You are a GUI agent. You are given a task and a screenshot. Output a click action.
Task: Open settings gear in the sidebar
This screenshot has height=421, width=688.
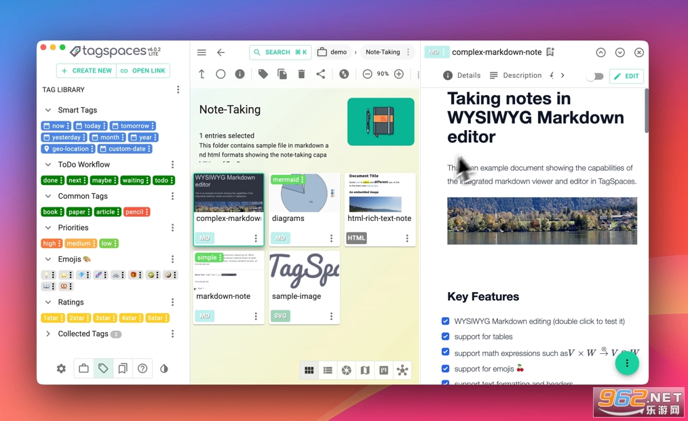click(x=62, y=369)
